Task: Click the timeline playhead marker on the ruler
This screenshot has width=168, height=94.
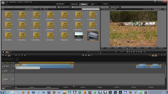Action: click(x=74, y=86)
